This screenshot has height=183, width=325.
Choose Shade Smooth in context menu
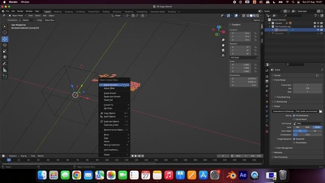click(x=114, y=94)
